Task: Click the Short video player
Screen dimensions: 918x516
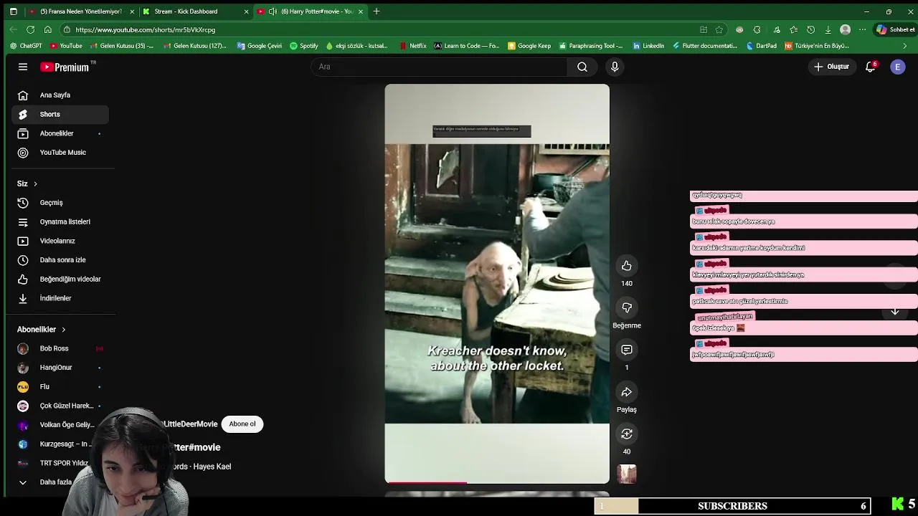Action: click(497, 284)
